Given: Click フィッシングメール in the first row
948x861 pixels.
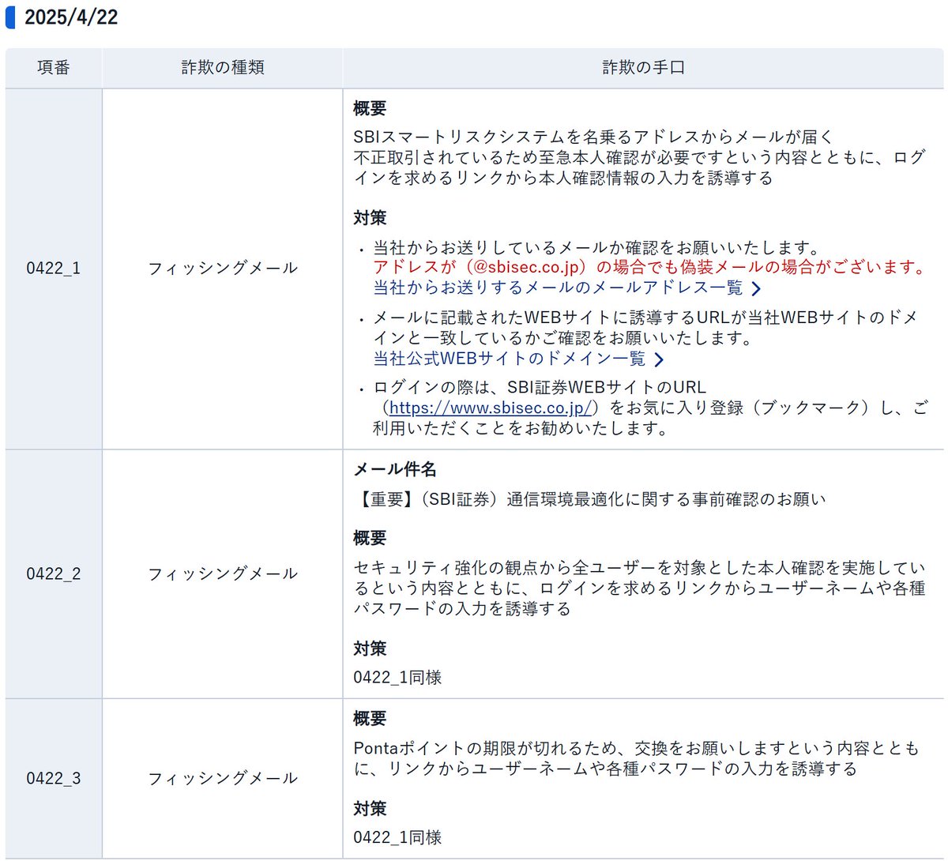Looking at the screenshot, I should pyautogui.click(x=221, y=268).
